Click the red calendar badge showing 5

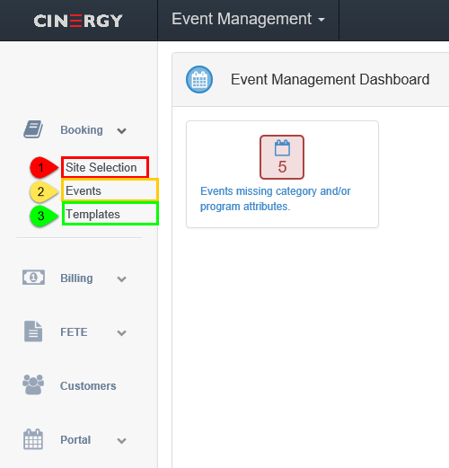[x=282, y=157]
